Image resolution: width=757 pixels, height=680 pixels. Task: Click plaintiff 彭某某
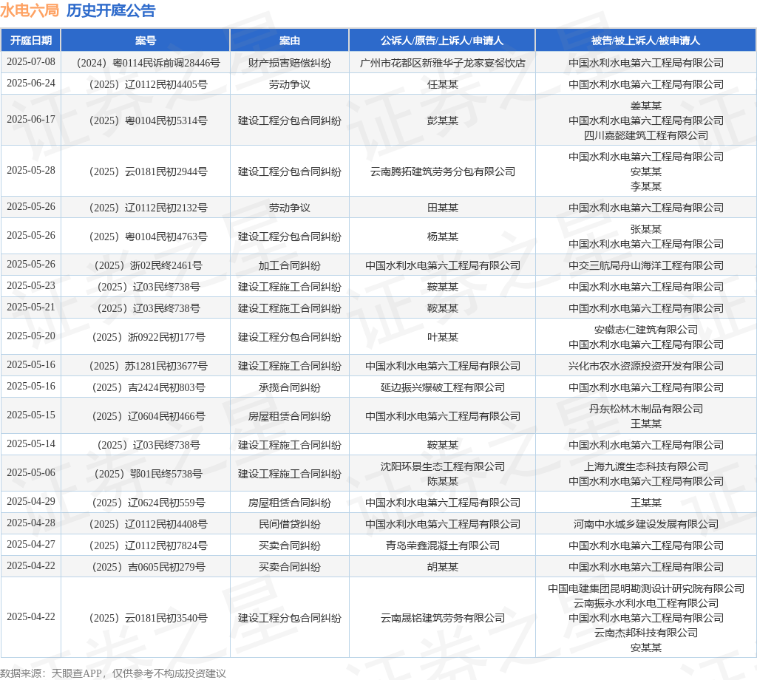(x=442, y=120)
